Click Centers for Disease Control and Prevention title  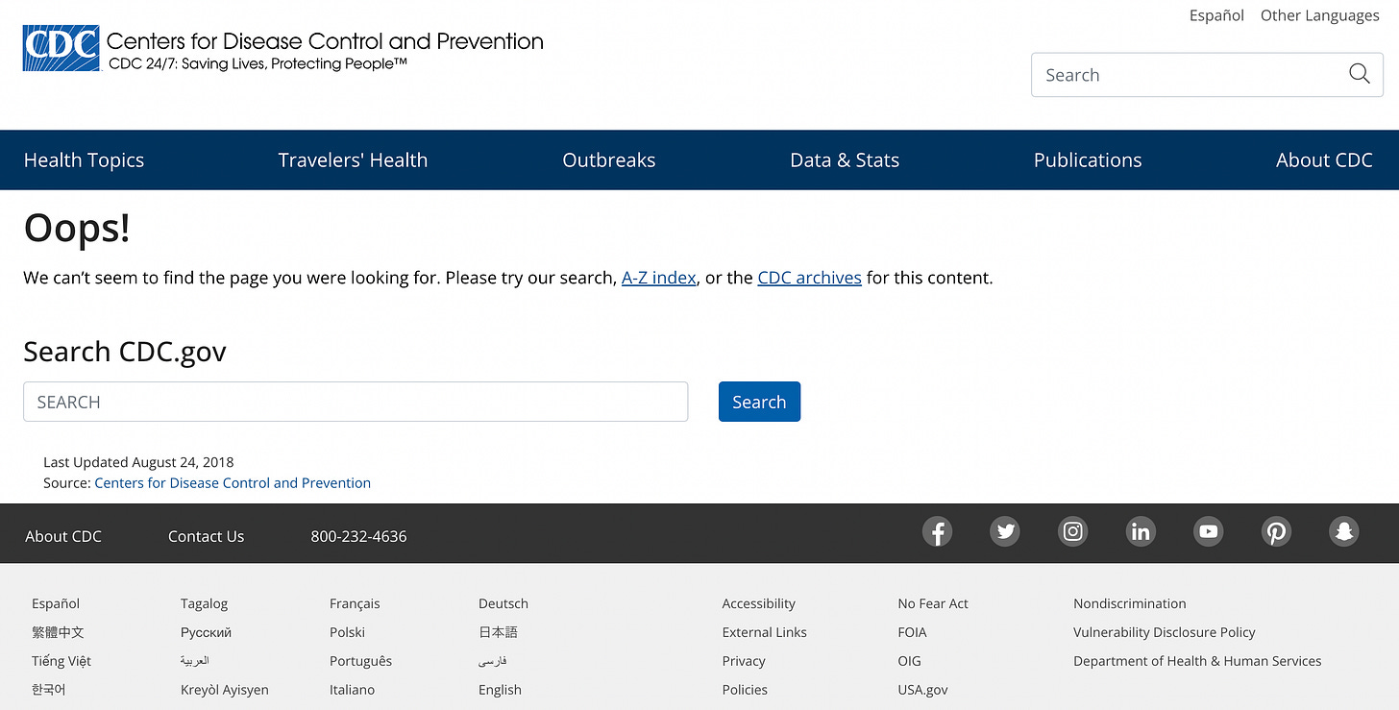(325, 41)
